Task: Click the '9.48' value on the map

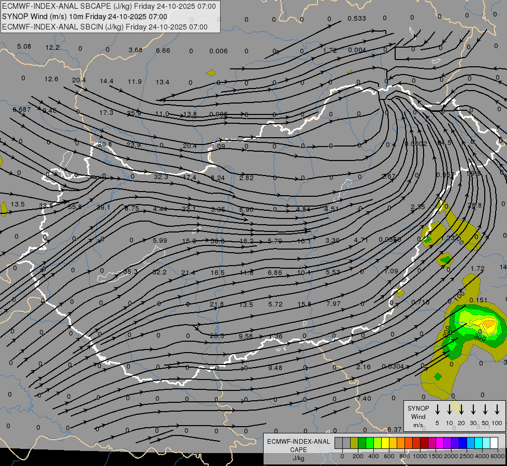Action: (275, 368)
